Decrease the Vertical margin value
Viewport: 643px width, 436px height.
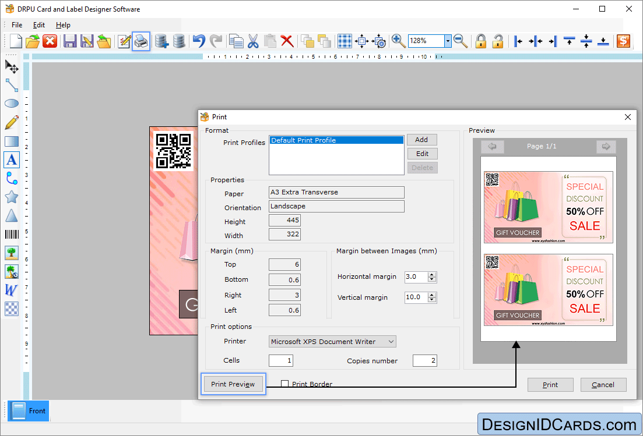[432, 300]
